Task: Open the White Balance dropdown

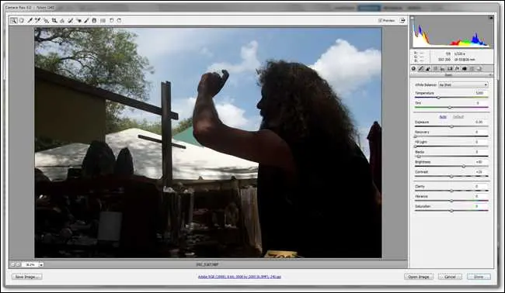Action: coord(463,84)
